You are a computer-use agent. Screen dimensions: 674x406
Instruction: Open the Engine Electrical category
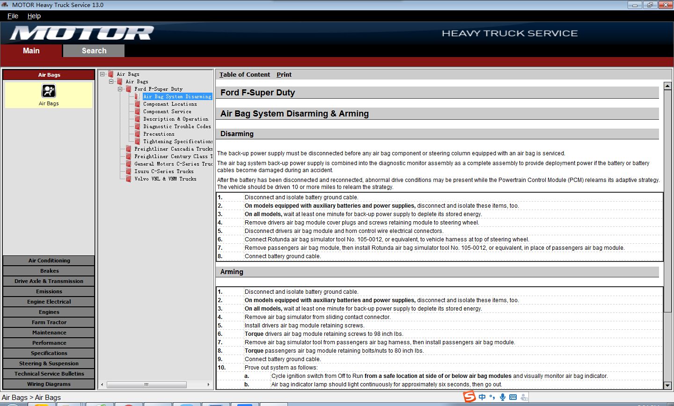tap(49, 302)
